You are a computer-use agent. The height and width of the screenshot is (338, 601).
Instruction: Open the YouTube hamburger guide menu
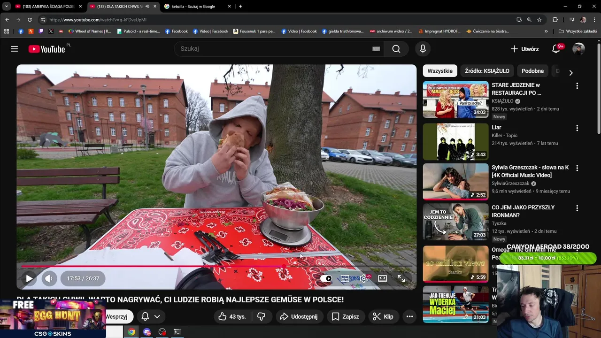click(15, 49)
